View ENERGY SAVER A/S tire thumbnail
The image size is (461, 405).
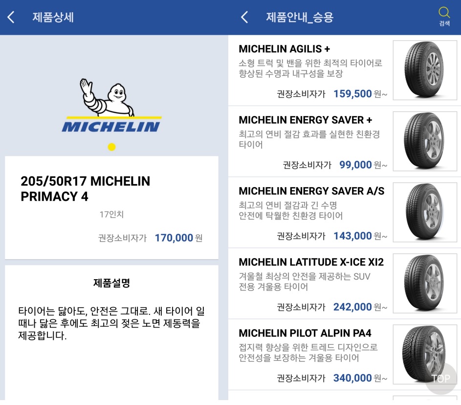(x=424, y=212)
